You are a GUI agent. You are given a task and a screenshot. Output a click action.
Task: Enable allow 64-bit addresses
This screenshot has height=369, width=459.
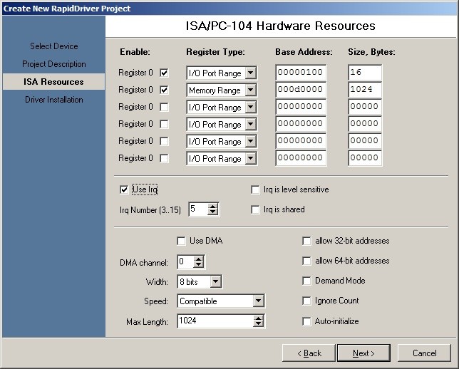click(x=306, y=261)
